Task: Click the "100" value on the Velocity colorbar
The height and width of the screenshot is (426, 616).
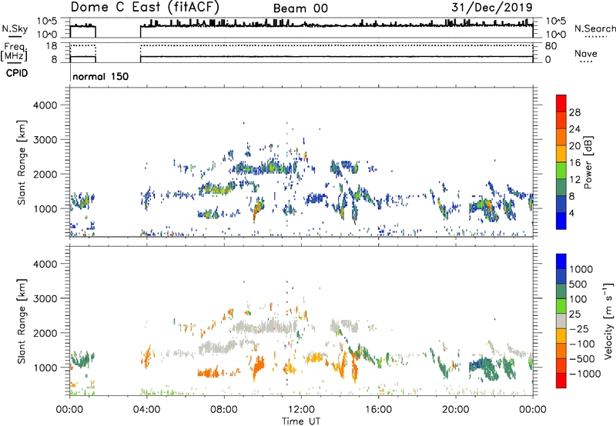Action: (578, 299)
